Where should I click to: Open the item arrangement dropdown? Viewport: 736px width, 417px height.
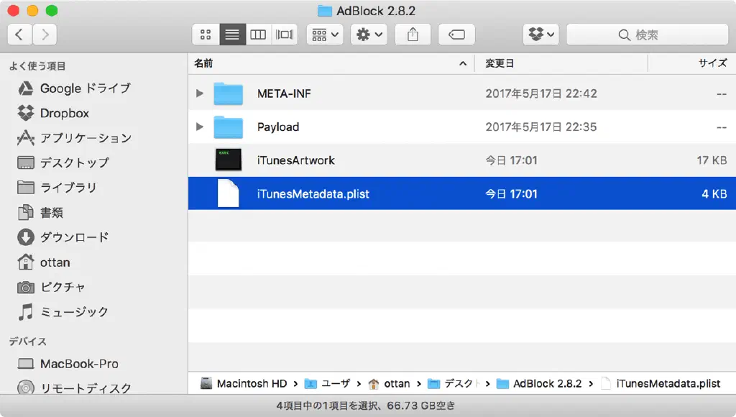[x=326, y=35]
